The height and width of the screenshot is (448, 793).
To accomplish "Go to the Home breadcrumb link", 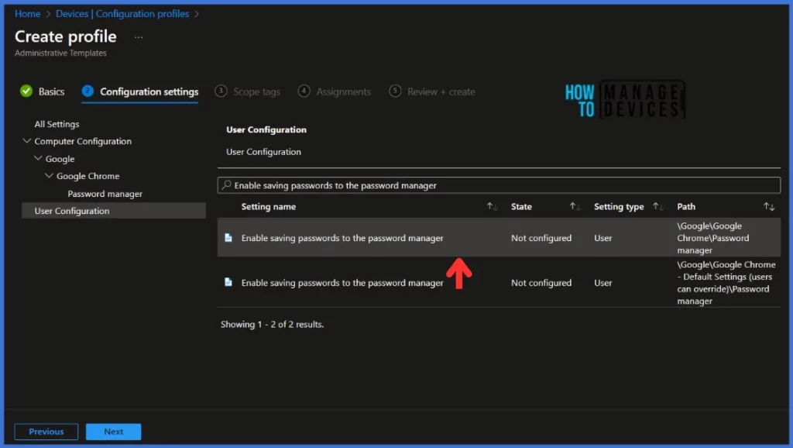I will (x=27, y=14).
